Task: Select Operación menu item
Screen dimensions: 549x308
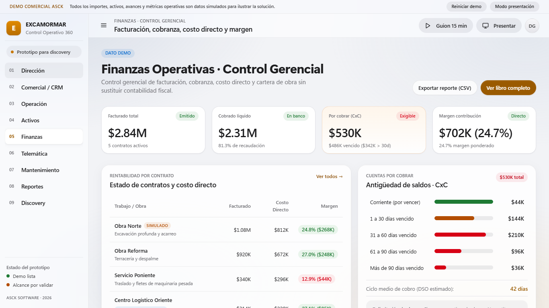Action: (44, 104)
